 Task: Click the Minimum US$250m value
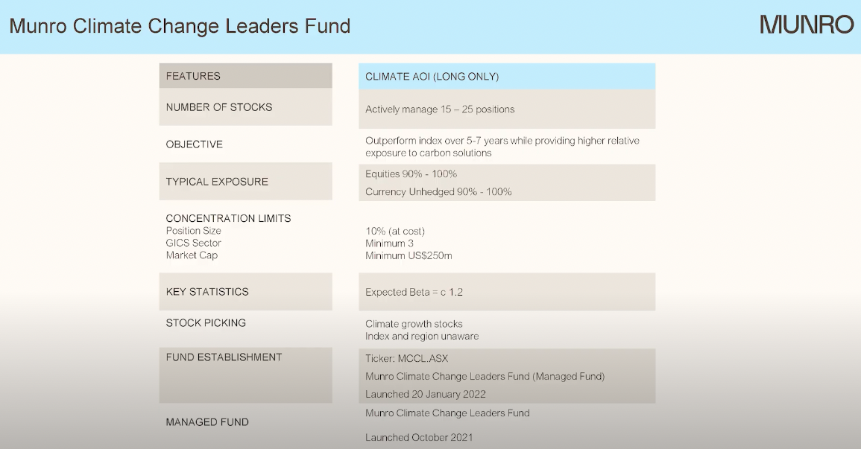click(x=409, y=255)
